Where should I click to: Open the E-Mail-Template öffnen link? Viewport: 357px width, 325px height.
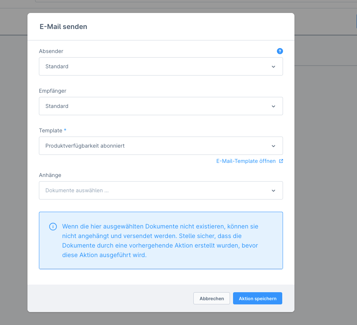[246, 161]
